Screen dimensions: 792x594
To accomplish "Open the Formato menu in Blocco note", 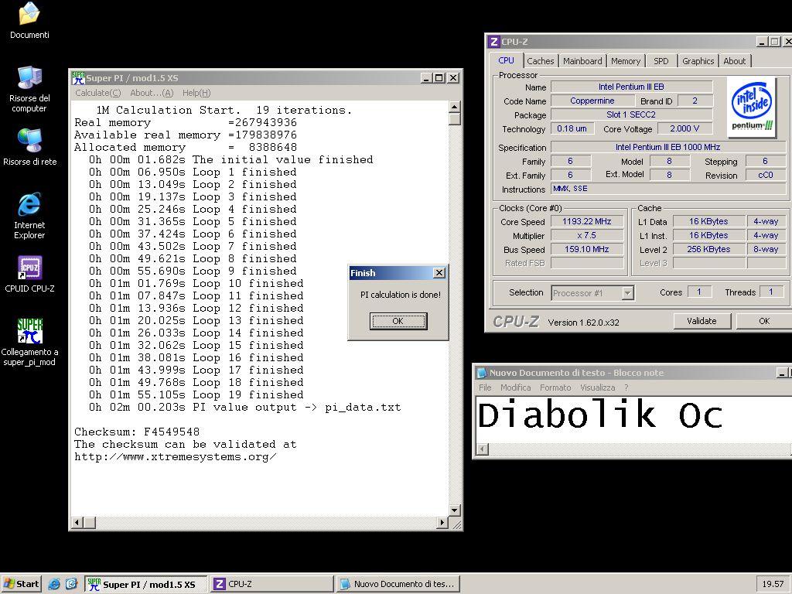I will click(555, 387).
